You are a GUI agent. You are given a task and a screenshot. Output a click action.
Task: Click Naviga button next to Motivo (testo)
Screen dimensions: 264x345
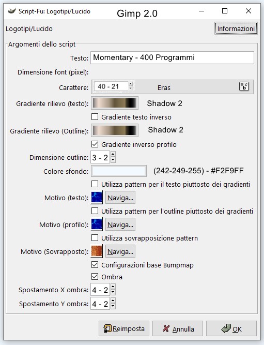click(x=120, y=198)
